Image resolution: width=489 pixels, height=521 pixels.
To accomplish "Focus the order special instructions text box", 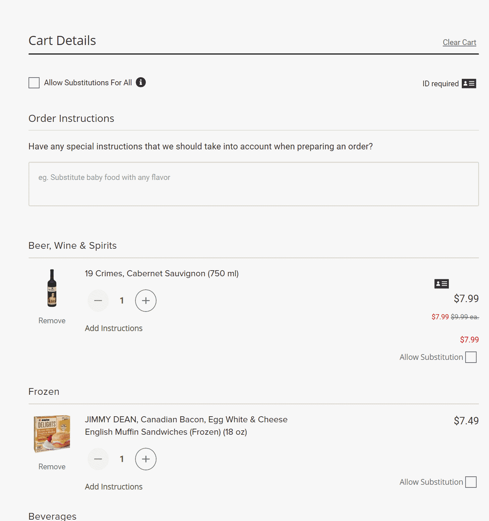I will [x=253, y=184].
